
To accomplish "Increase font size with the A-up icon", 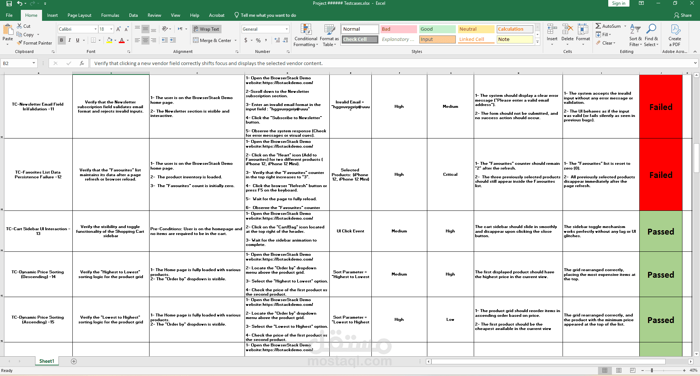I will coord(118,29).
